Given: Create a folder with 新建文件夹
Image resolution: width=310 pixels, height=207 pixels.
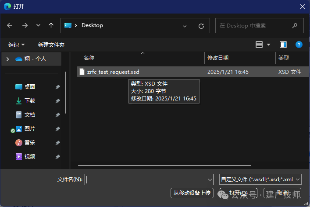Looking at the screenshot, I should click(x=51, y=45).
